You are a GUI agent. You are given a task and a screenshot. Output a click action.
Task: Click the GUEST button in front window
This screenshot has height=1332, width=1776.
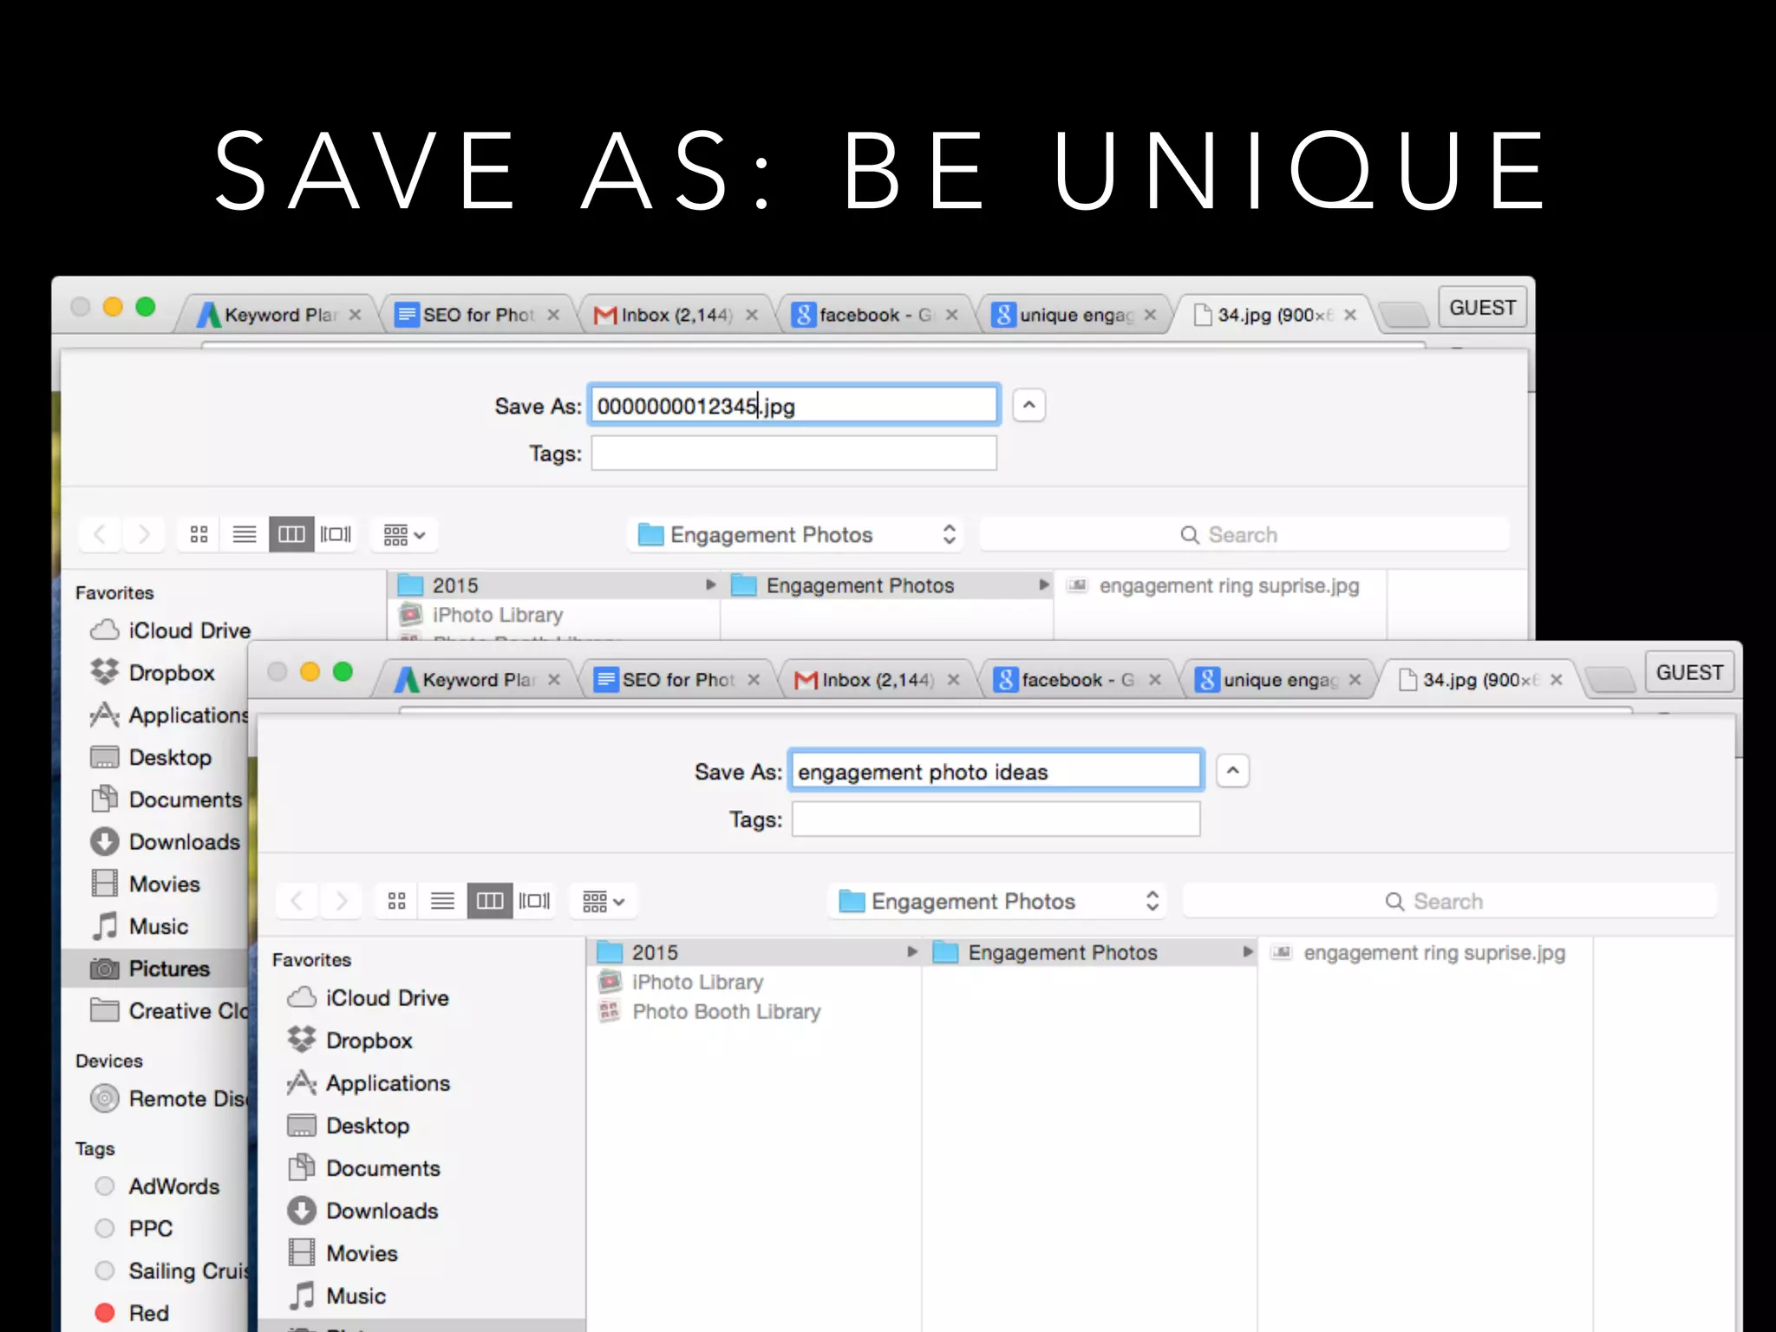[x=1688, y=672]
